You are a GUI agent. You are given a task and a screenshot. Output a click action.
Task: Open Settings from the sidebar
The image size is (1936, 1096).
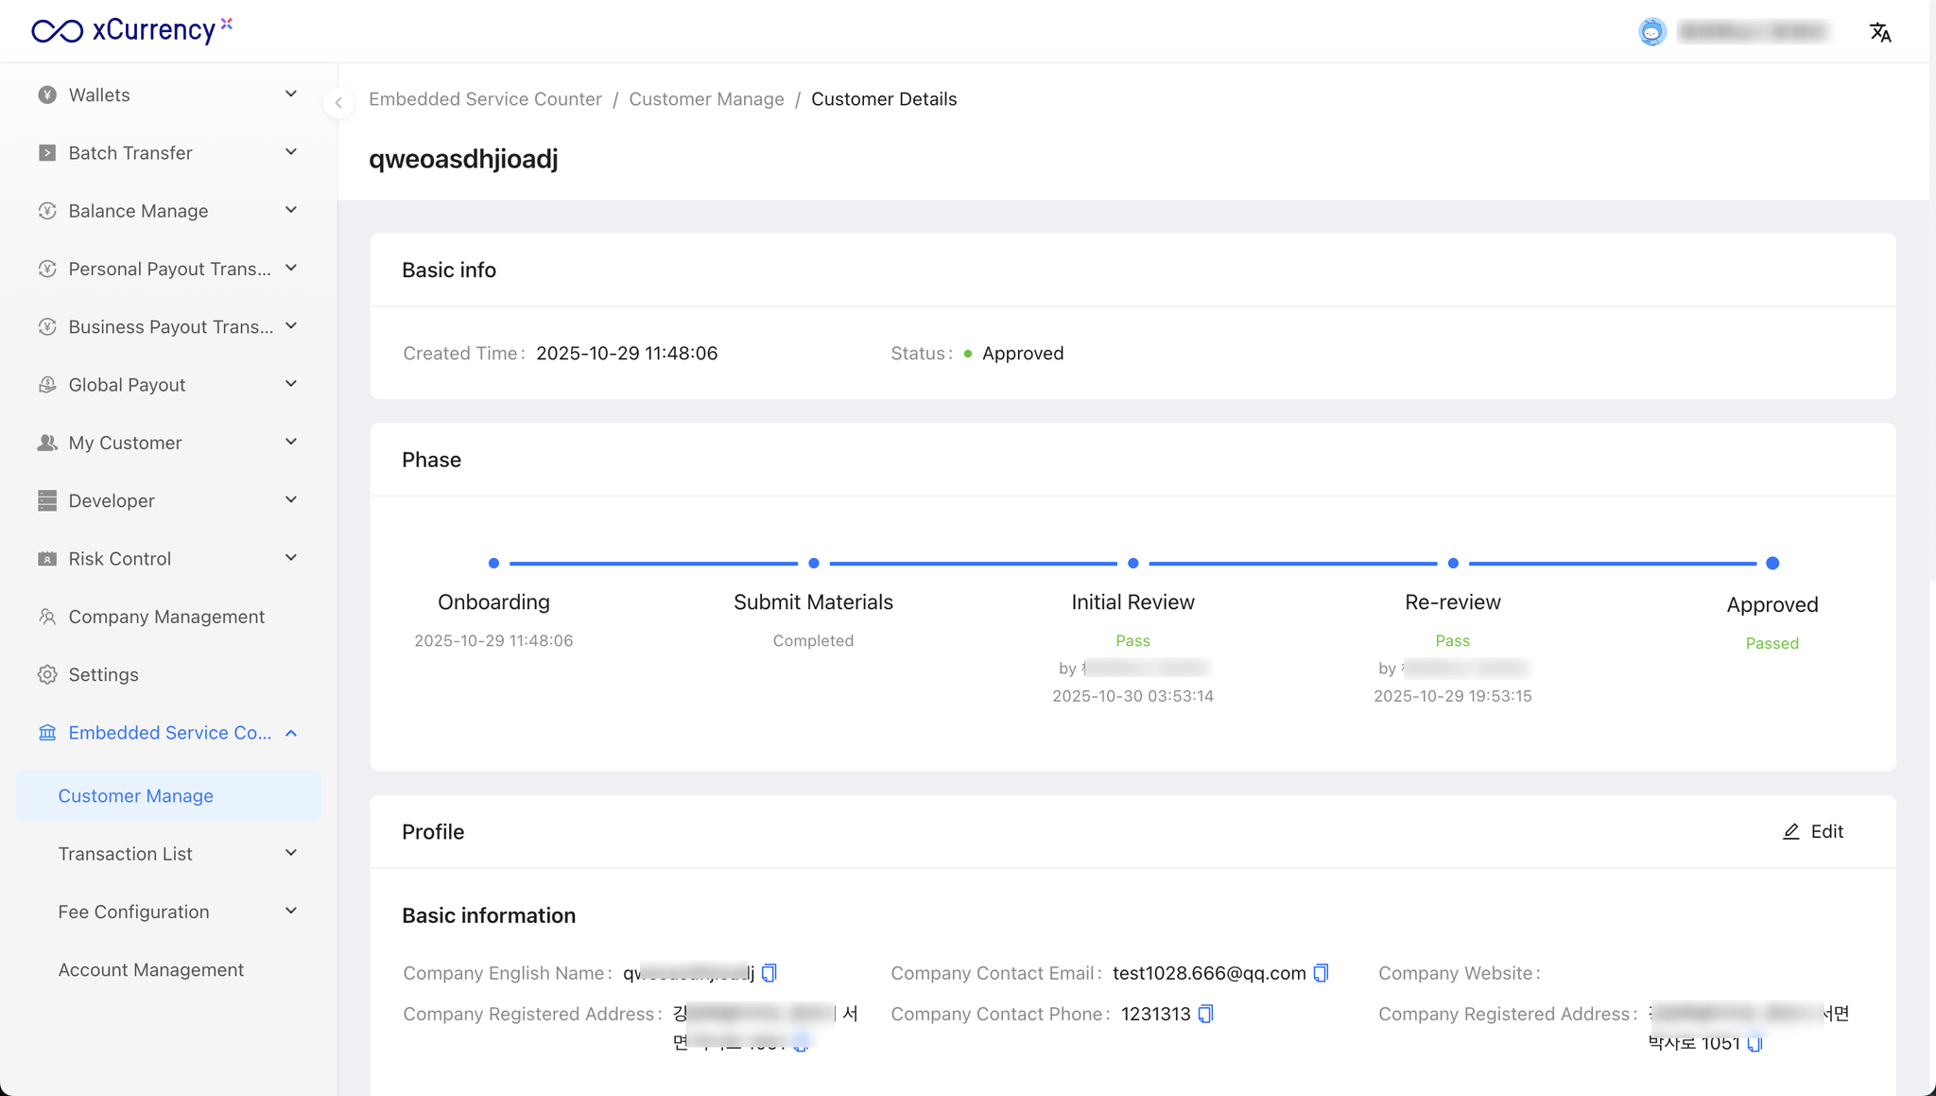pos(103,674)
